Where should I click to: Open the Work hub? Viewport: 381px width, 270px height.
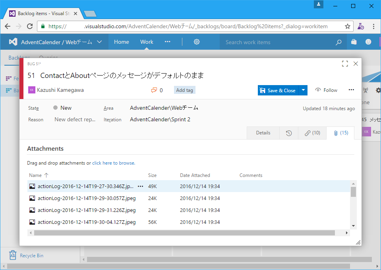click(147, 42)
